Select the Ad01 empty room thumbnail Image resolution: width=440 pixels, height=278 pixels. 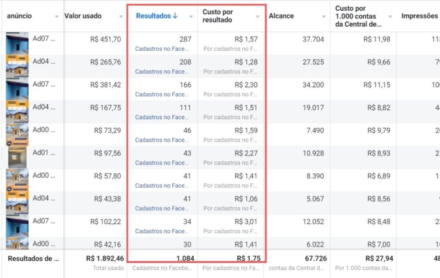[x=17, y=158]
